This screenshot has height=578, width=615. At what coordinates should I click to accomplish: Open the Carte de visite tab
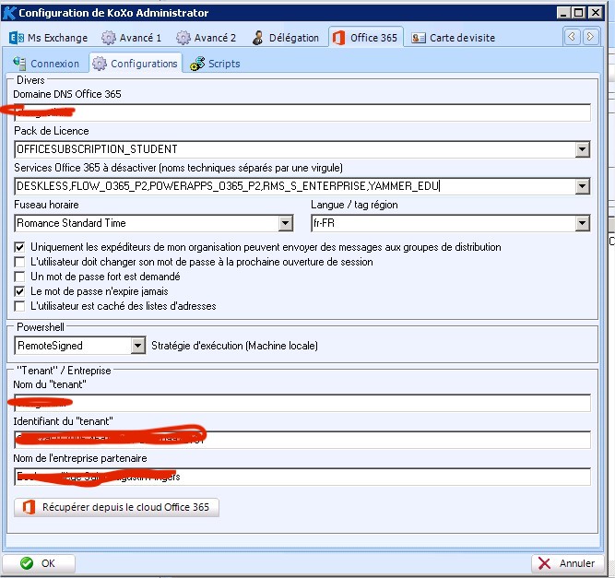(453, 38)
